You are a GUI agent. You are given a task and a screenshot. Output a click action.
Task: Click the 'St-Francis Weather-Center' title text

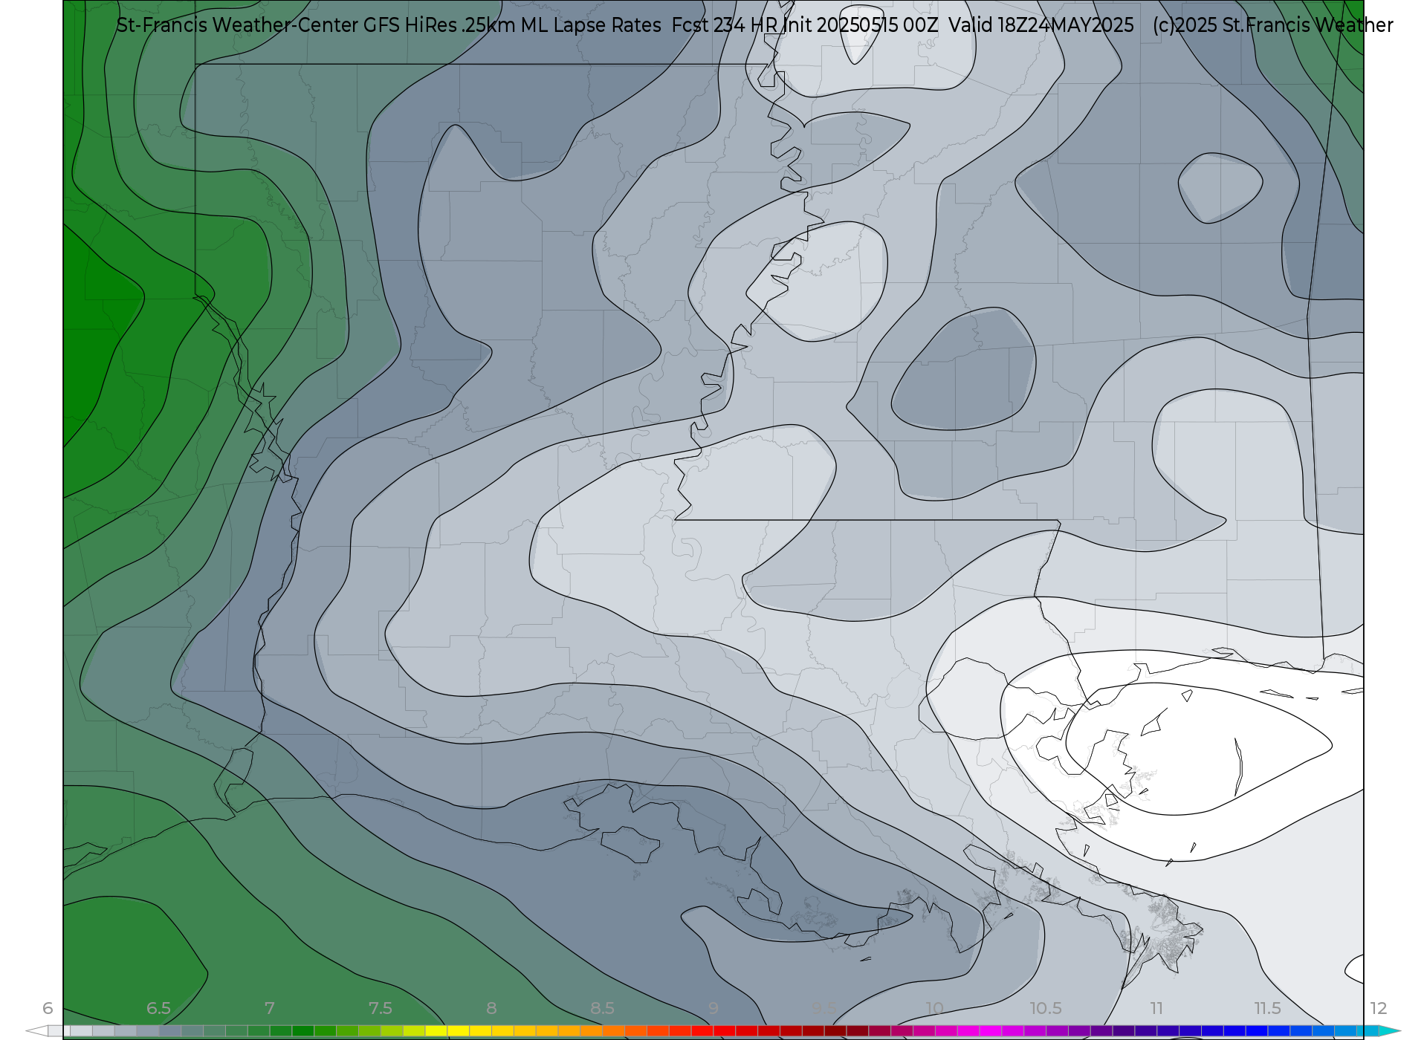pos(237,25)
